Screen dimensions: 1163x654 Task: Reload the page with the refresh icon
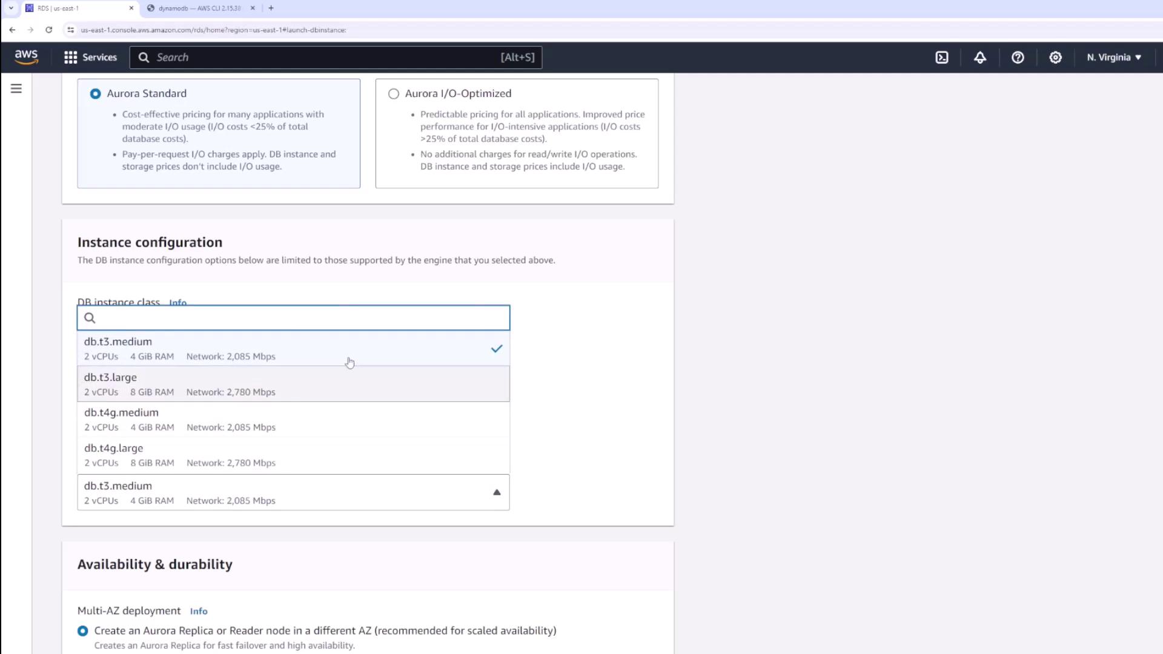coord(49,30)
